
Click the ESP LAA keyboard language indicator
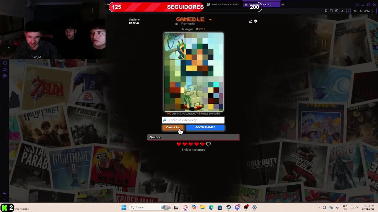tap(345, 207)
